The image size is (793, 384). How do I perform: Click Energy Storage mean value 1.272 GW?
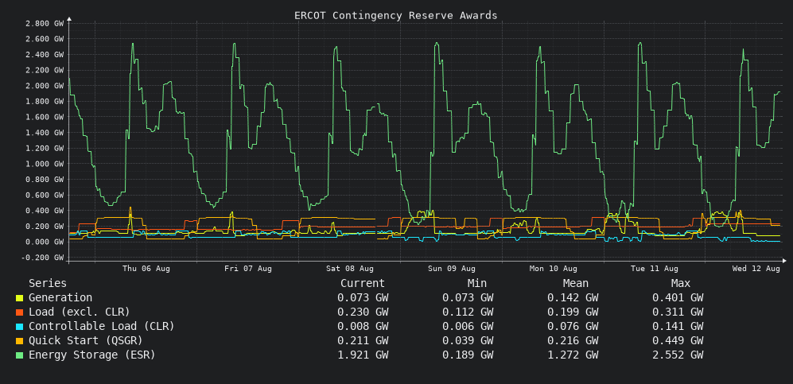click(573, 355)
